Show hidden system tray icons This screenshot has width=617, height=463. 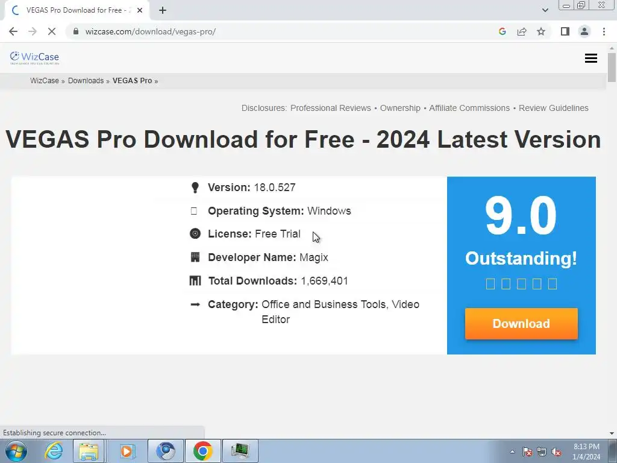click(512, 452)
